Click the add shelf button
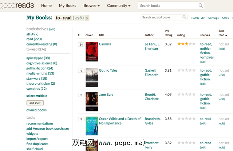 35,103
